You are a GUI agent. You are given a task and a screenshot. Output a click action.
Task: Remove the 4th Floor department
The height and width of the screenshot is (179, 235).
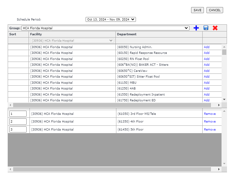coord(210,122)
